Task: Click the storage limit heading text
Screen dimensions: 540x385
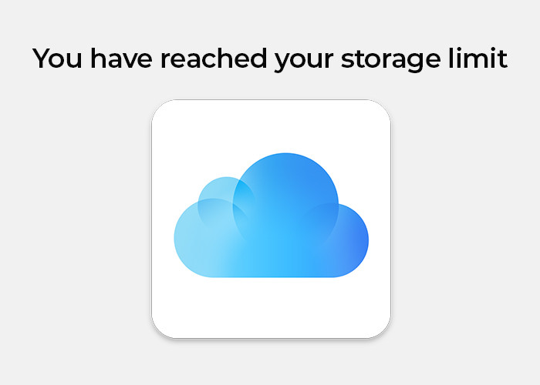Action: pyautogui.click(x=270, y=59)
